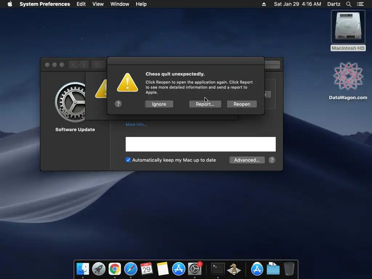This screenshot has width=372, height=279.
Task: Open the Help menu
Action: coord(141,4)
